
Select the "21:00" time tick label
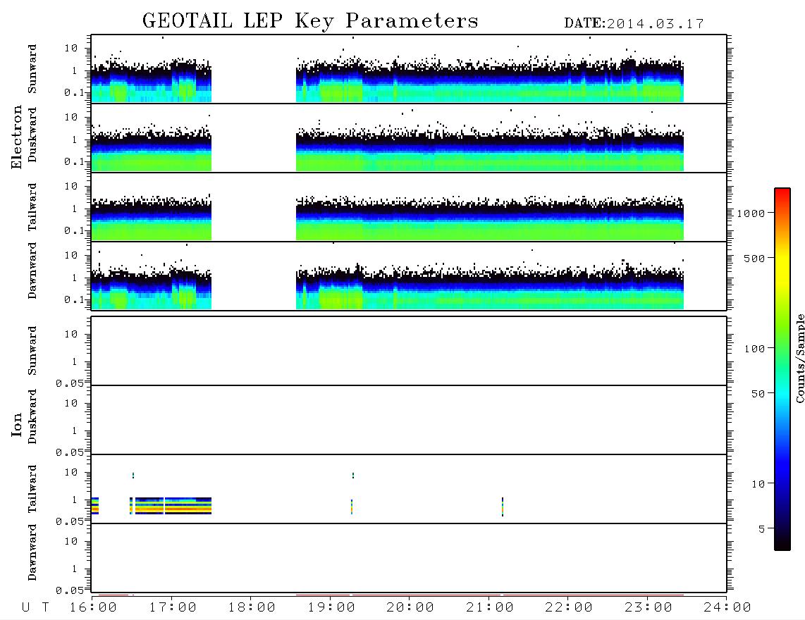point(490,608)
